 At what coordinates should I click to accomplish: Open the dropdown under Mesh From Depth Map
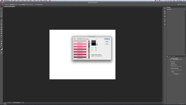pos(176,70)
